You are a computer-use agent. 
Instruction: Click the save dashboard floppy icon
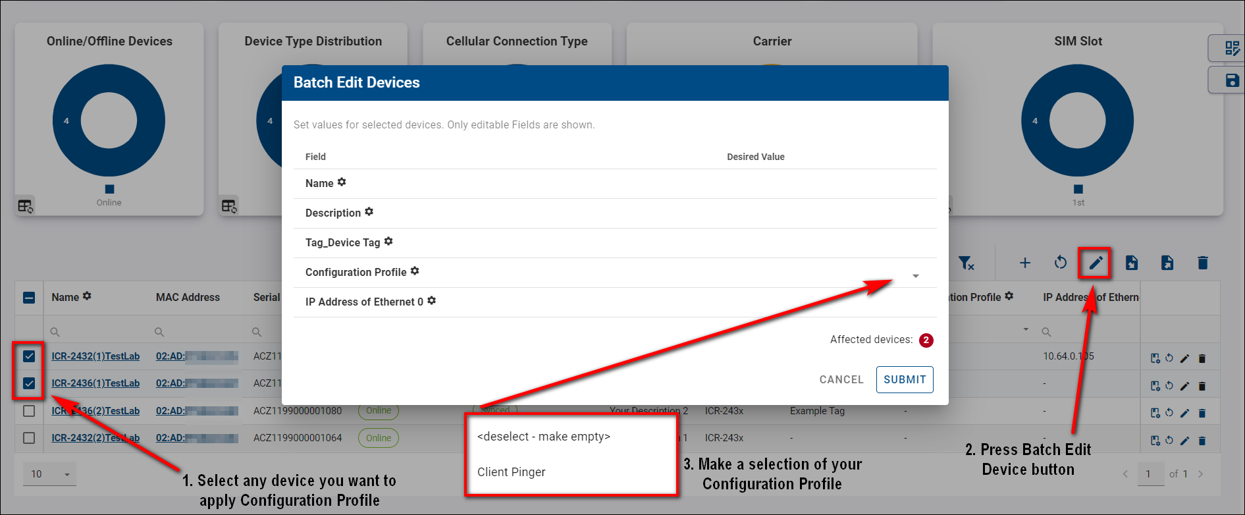click(x=1232, y=80)
